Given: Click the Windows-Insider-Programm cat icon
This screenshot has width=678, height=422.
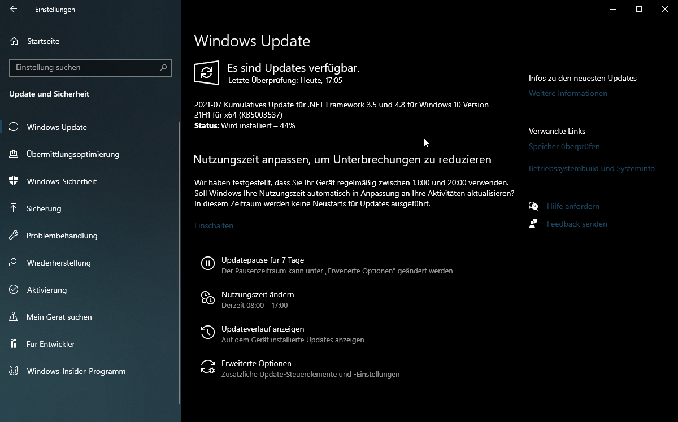Looking at the screenshot, I should (x=14, y=371).
